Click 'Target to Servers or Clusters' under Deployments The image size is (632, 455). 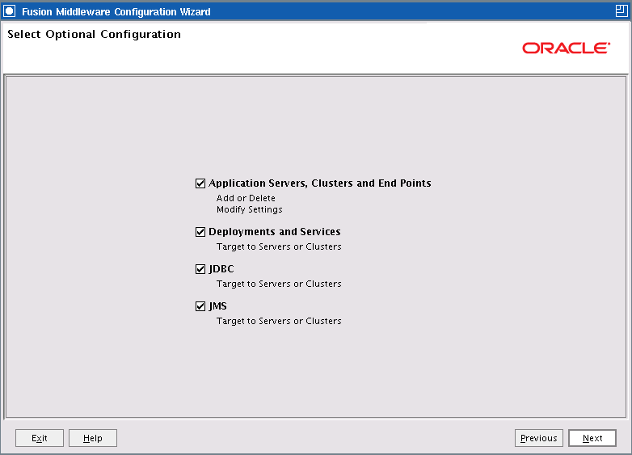coord(279,246)
